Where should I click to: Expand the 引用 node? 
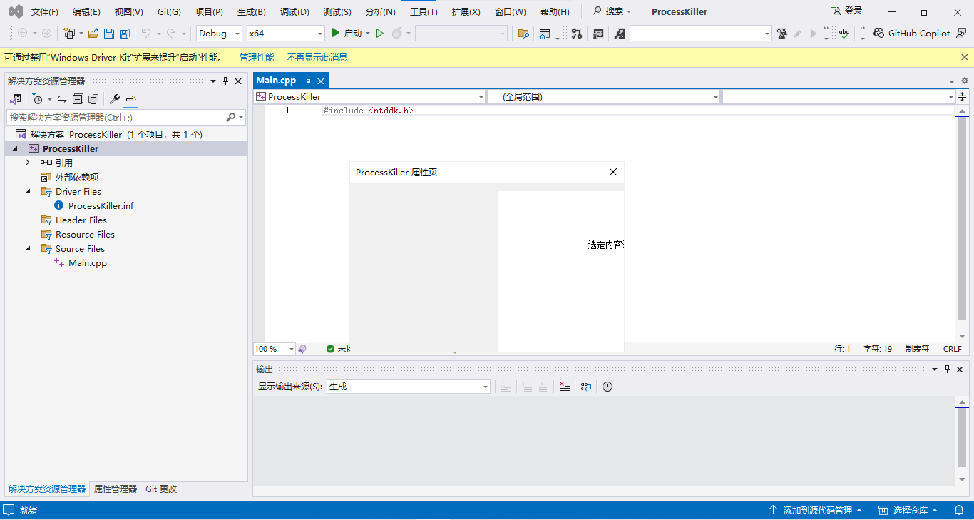tap(27, 163)
